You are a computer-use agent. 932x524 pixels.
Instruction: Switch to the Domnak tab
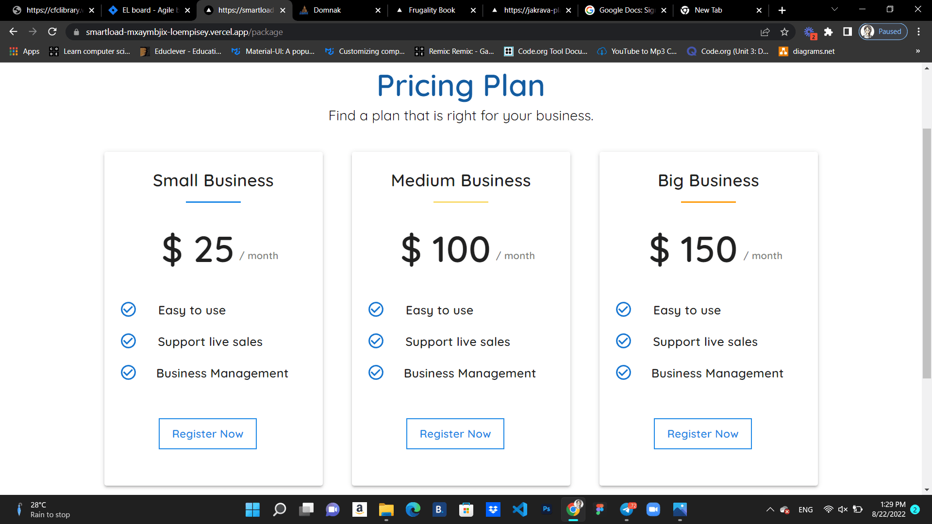[340, 10]
